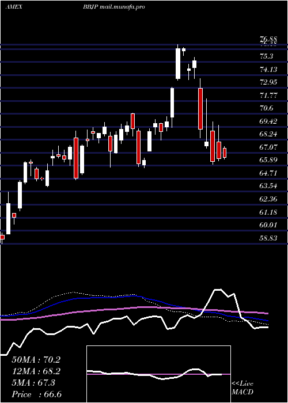Select the 67.07 price axis label

click(x=268, y=147)
